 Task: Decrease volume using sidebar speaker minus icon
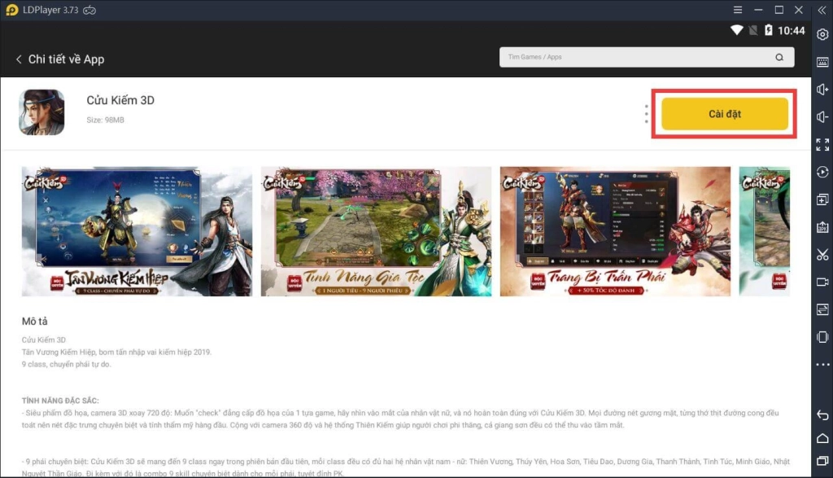[822, 117]
